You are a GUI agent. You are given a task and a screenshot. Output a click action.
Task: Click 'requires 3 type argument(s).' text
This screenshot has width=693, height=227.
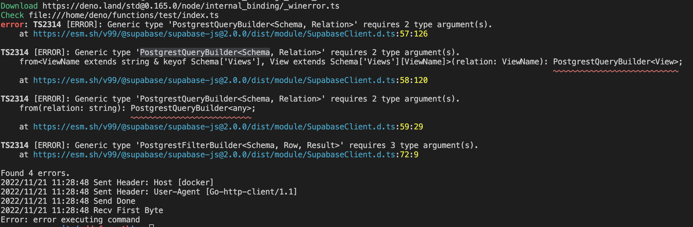coord(413,145)
